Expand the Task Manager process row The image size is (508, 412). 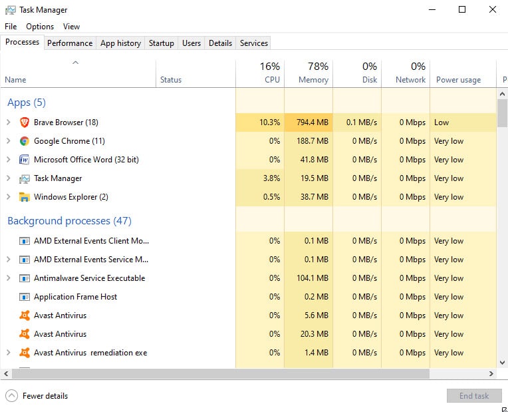[x=9, y=178]
